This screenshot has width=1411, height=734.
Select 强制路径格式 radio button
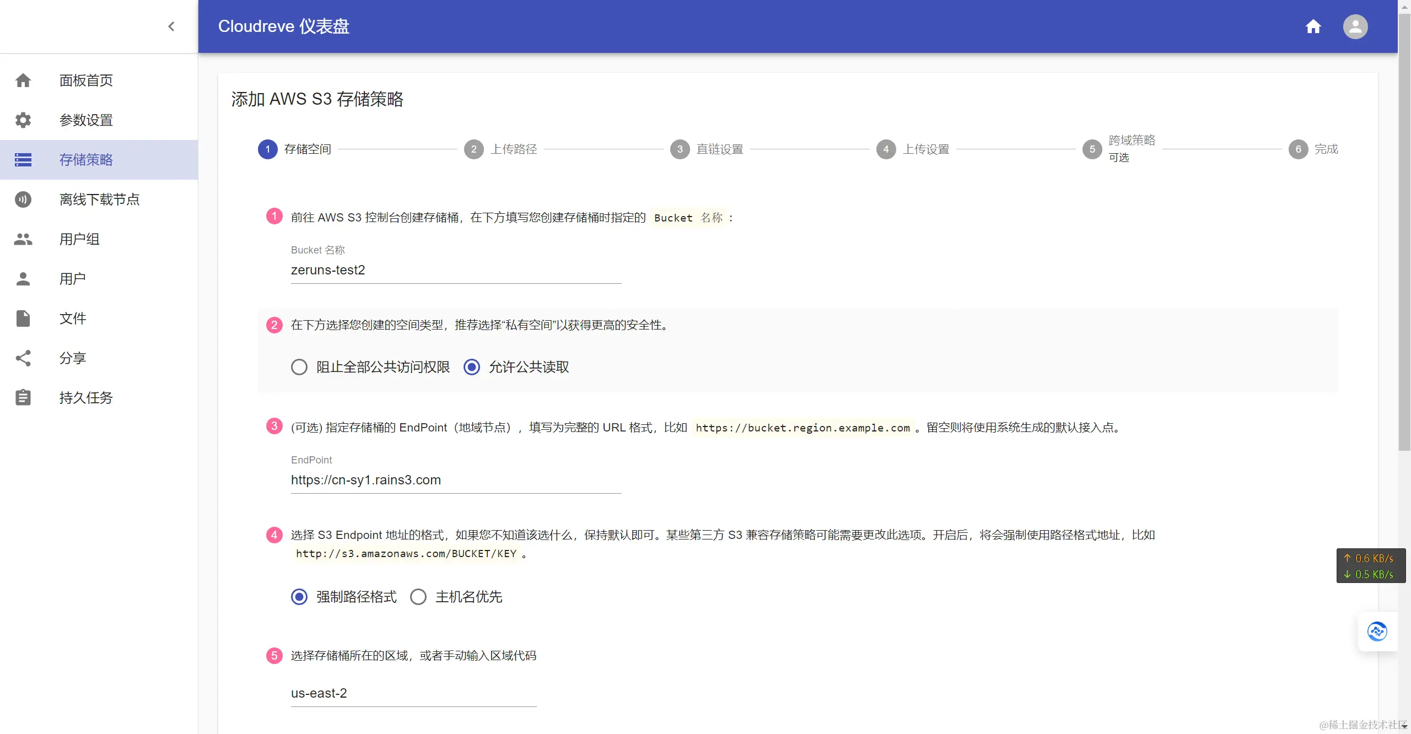[299, 597]
